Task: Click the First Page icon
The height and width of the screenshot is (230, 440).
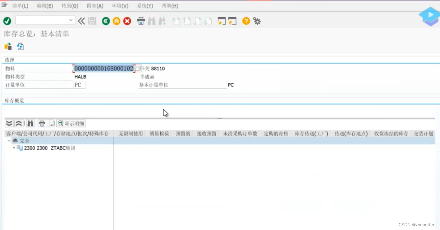Action: (176, 21)
